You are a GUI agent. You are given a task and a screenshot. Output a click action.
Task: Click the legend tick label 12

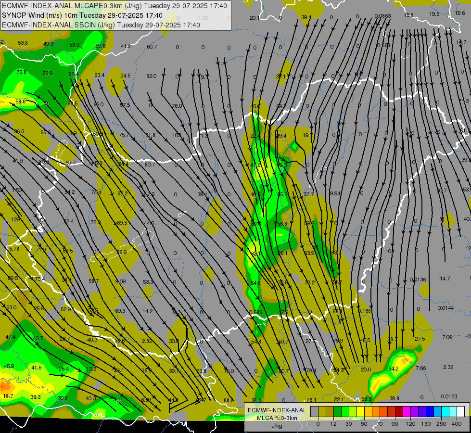(333, 424)
